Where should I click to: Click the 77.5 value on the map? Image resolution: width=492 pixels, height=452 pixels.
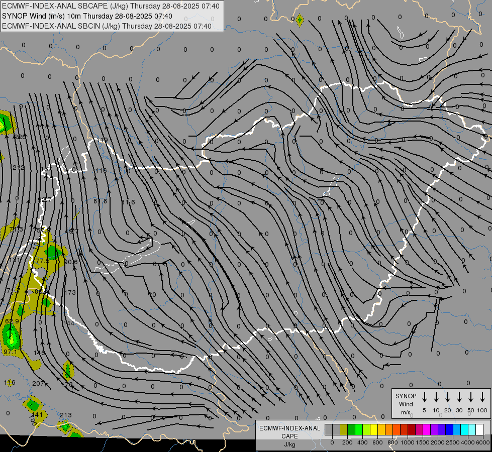(x=43, y=261)
